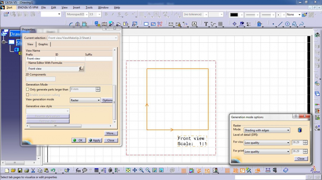Click the New Sheet icon in top toolbar
The width and height of the screenshot is (322, 180).
pyautogui.click(x=146, y=24)
